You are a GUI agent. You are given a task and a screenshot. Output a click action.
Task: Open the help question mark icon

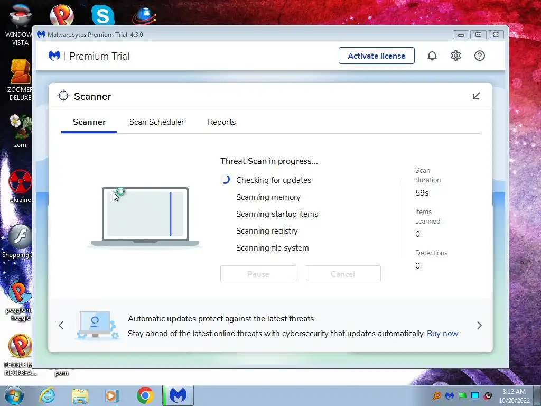[x=480, y=56]
